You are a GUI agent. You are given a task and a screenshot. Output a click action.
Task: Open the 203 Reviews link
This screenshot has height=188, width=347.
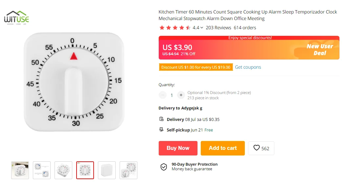click(x=218, y=28)
